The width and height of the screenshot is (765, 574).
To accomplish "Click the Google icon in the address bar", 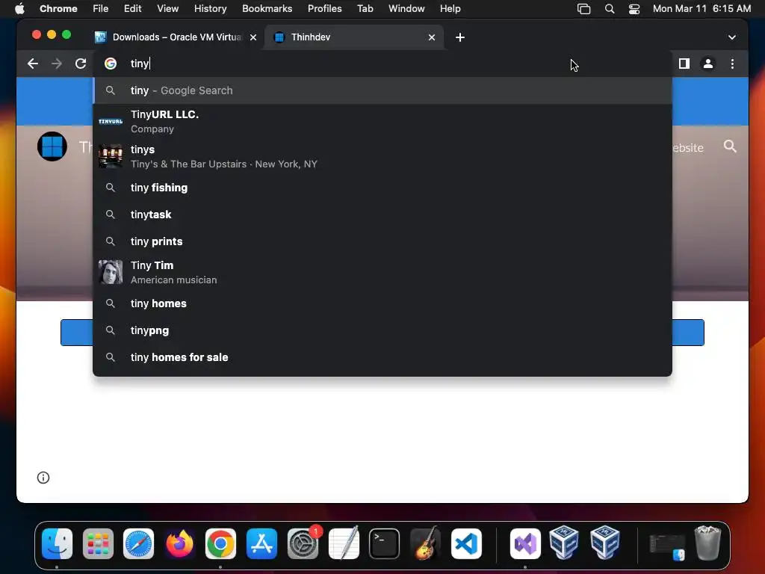I will pyautogui.click(x=111, y=64).
